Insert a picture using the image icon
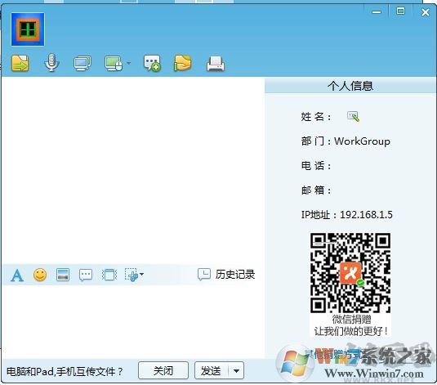The width and height of the screenshot is (437, 385). (x=63, y=275)
